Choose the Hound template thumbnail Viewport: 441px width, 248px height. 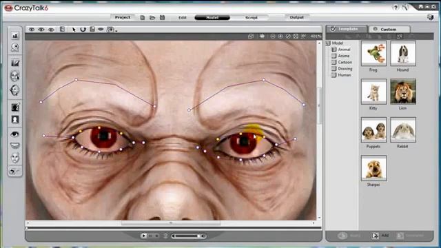click(403, 53)
